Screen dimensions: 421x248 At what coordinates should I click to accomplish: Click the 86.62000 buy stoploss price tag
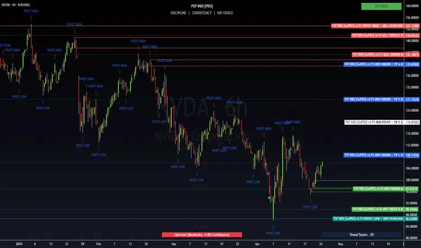[412, 219]
